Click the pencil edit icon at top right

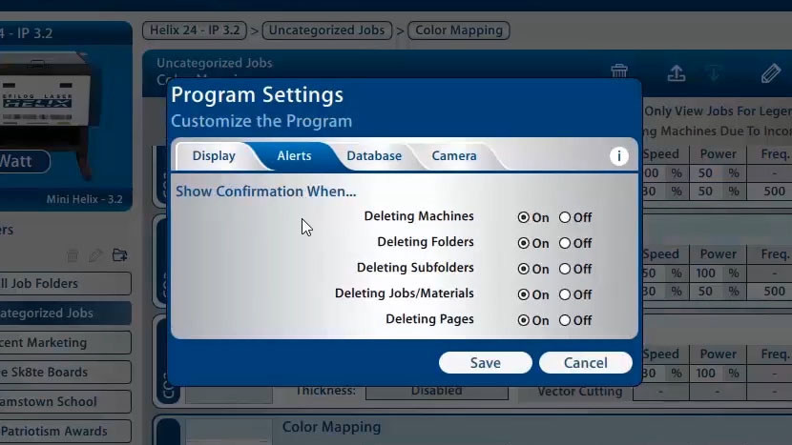click(770, 73)
